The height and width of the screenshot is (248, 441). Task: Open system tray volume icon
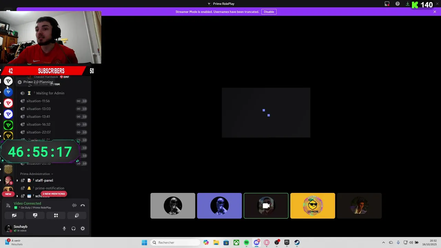[411, 242]
